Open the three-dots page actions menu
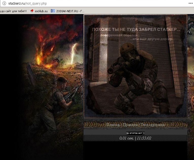This screenshot has height=160, width=194. (x=191, y=4)
